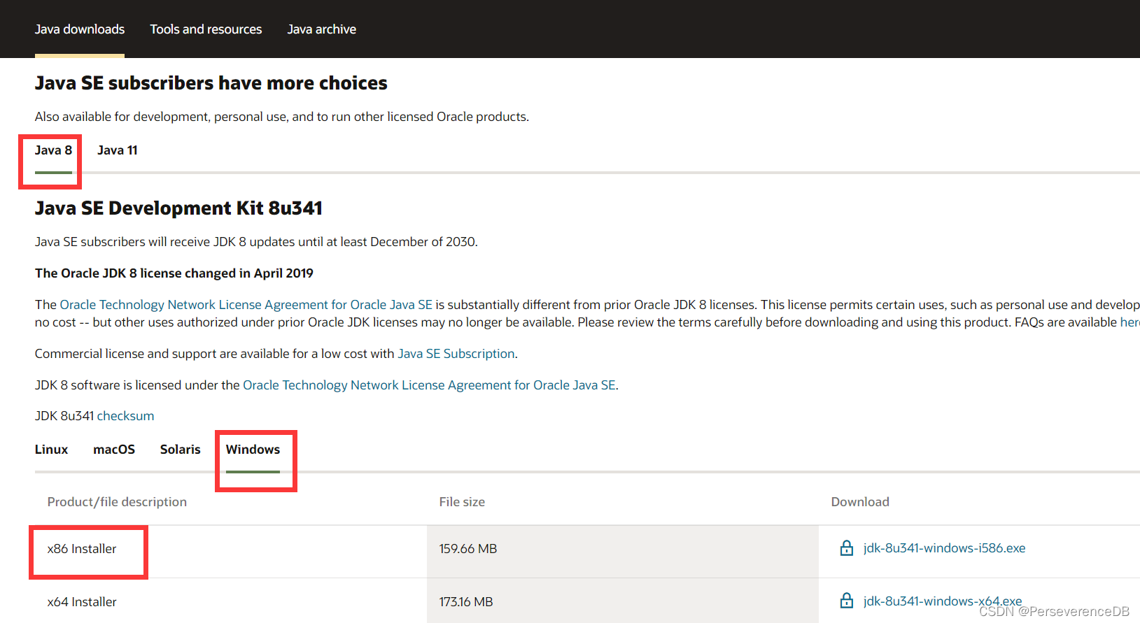Open the FAQs 'here' link
This screenshot has width=1140, height=623.
(1130, 322)
